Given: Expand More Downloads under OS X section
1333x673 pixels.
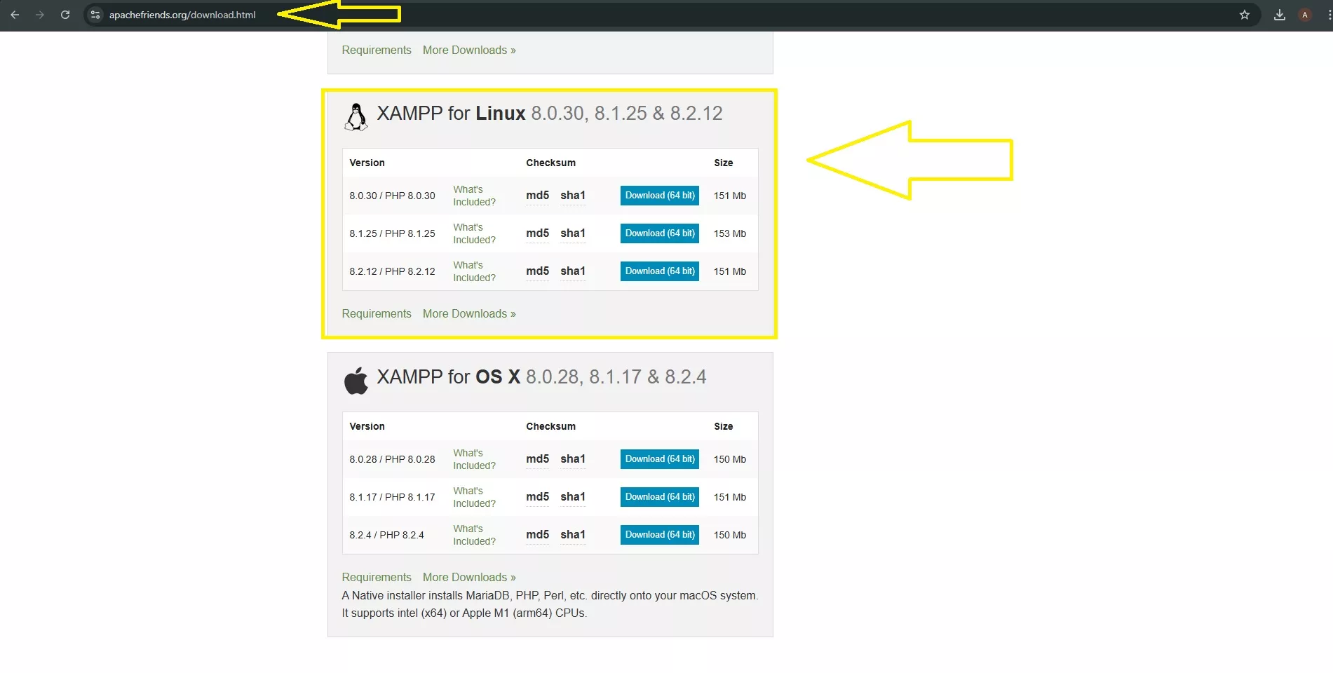Looking at the screenshot, I should (x=469, y=578).
